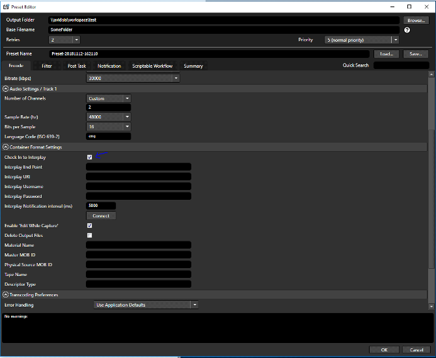Click the Save... preset button
This screenshot has width=436, height=358.
[416, 54]
